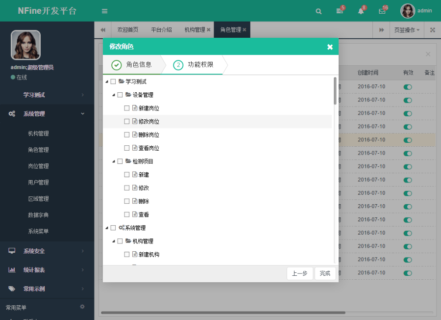Open notifications via the bell icon
Image resolution: width=441 pixels, height=320 pixels.
point(361,11)
